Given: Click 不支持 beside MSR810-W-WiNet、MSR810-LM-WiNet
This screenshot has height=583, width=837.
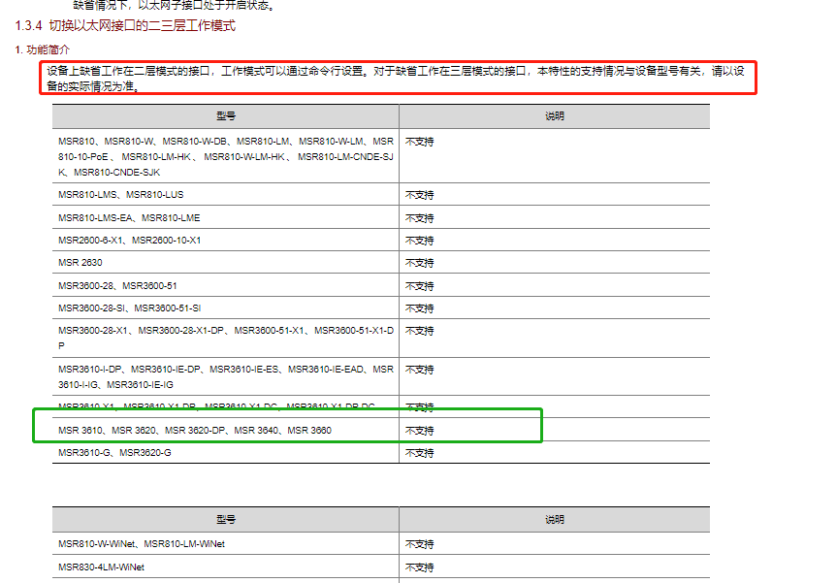Looking at the screenshot, I should pos(420,544).
